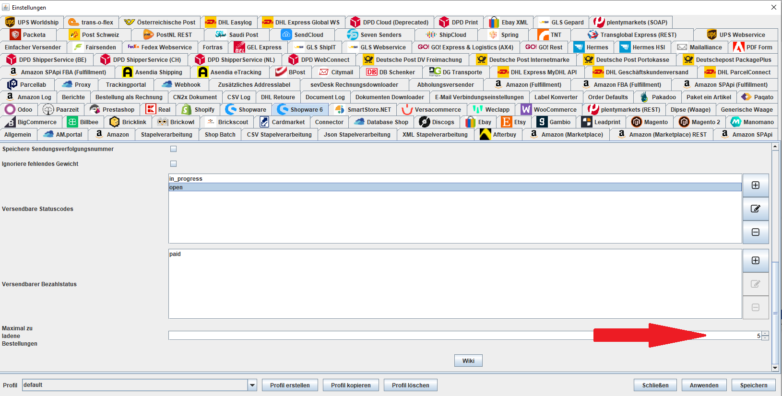
Task: Open the Wiki help button
Action: tap(468, 361)
